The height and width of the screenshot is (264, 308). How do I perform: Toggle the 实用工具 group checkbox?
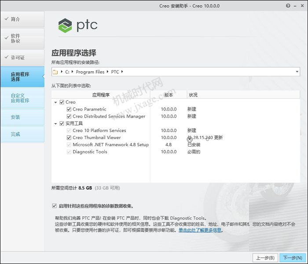point(62,123)
